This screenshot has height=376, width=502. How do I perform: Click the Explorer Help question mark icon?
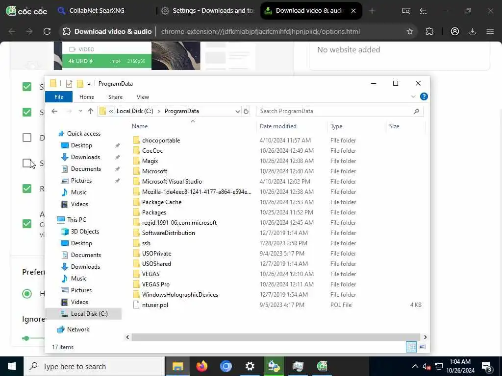coord(424,96)
